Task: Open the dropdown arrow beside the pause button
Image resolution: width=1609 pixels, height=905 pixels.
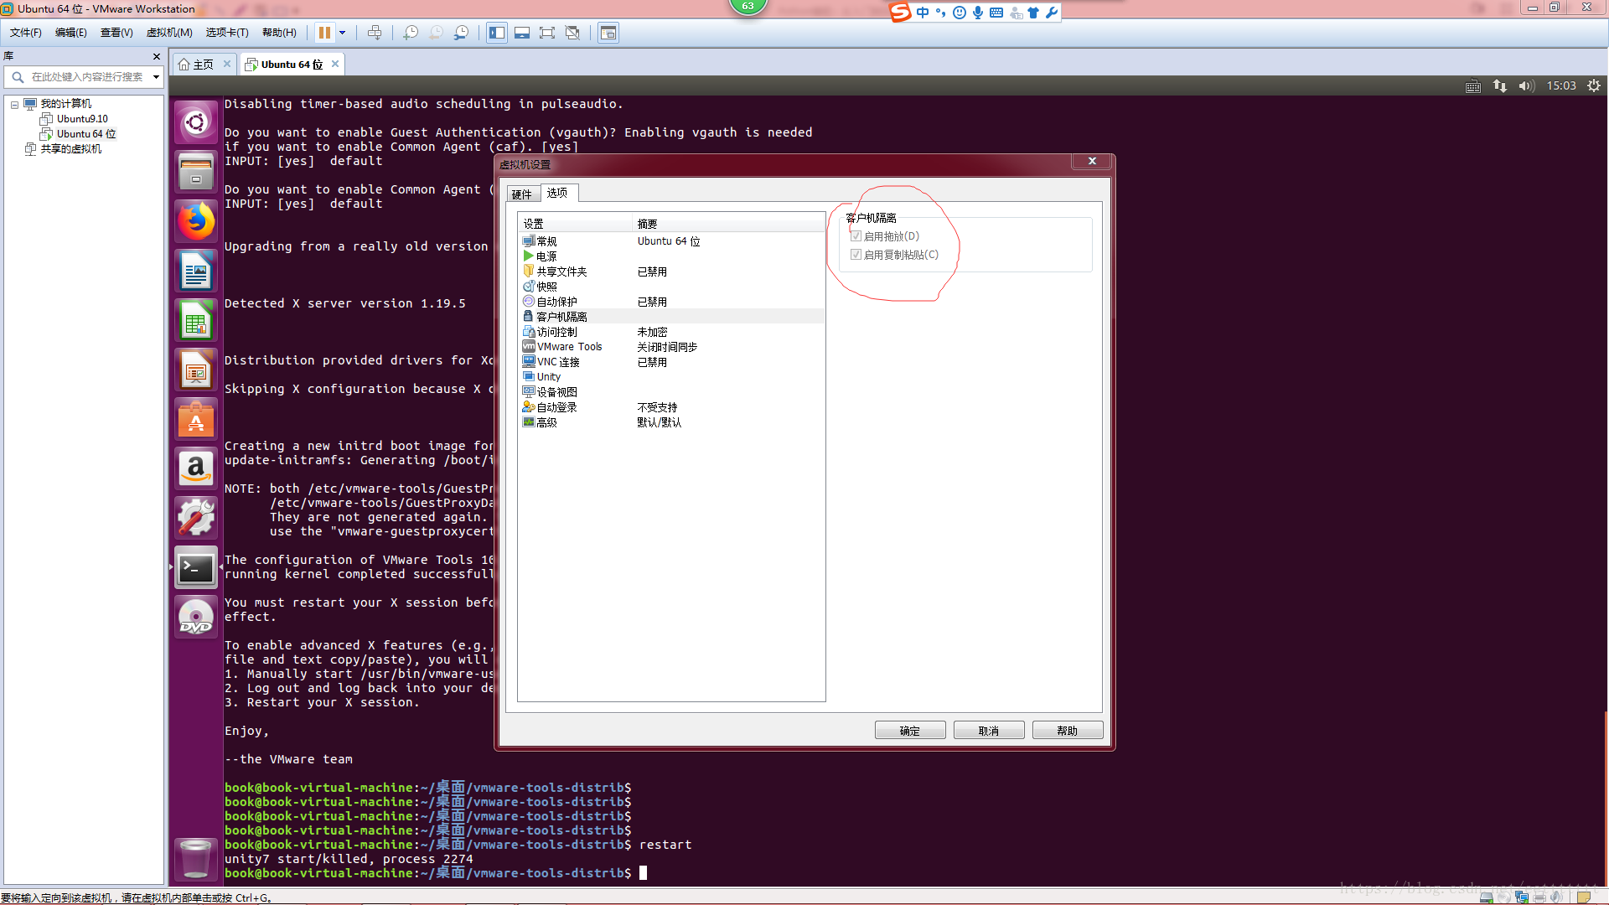Action: coord(342,33)
